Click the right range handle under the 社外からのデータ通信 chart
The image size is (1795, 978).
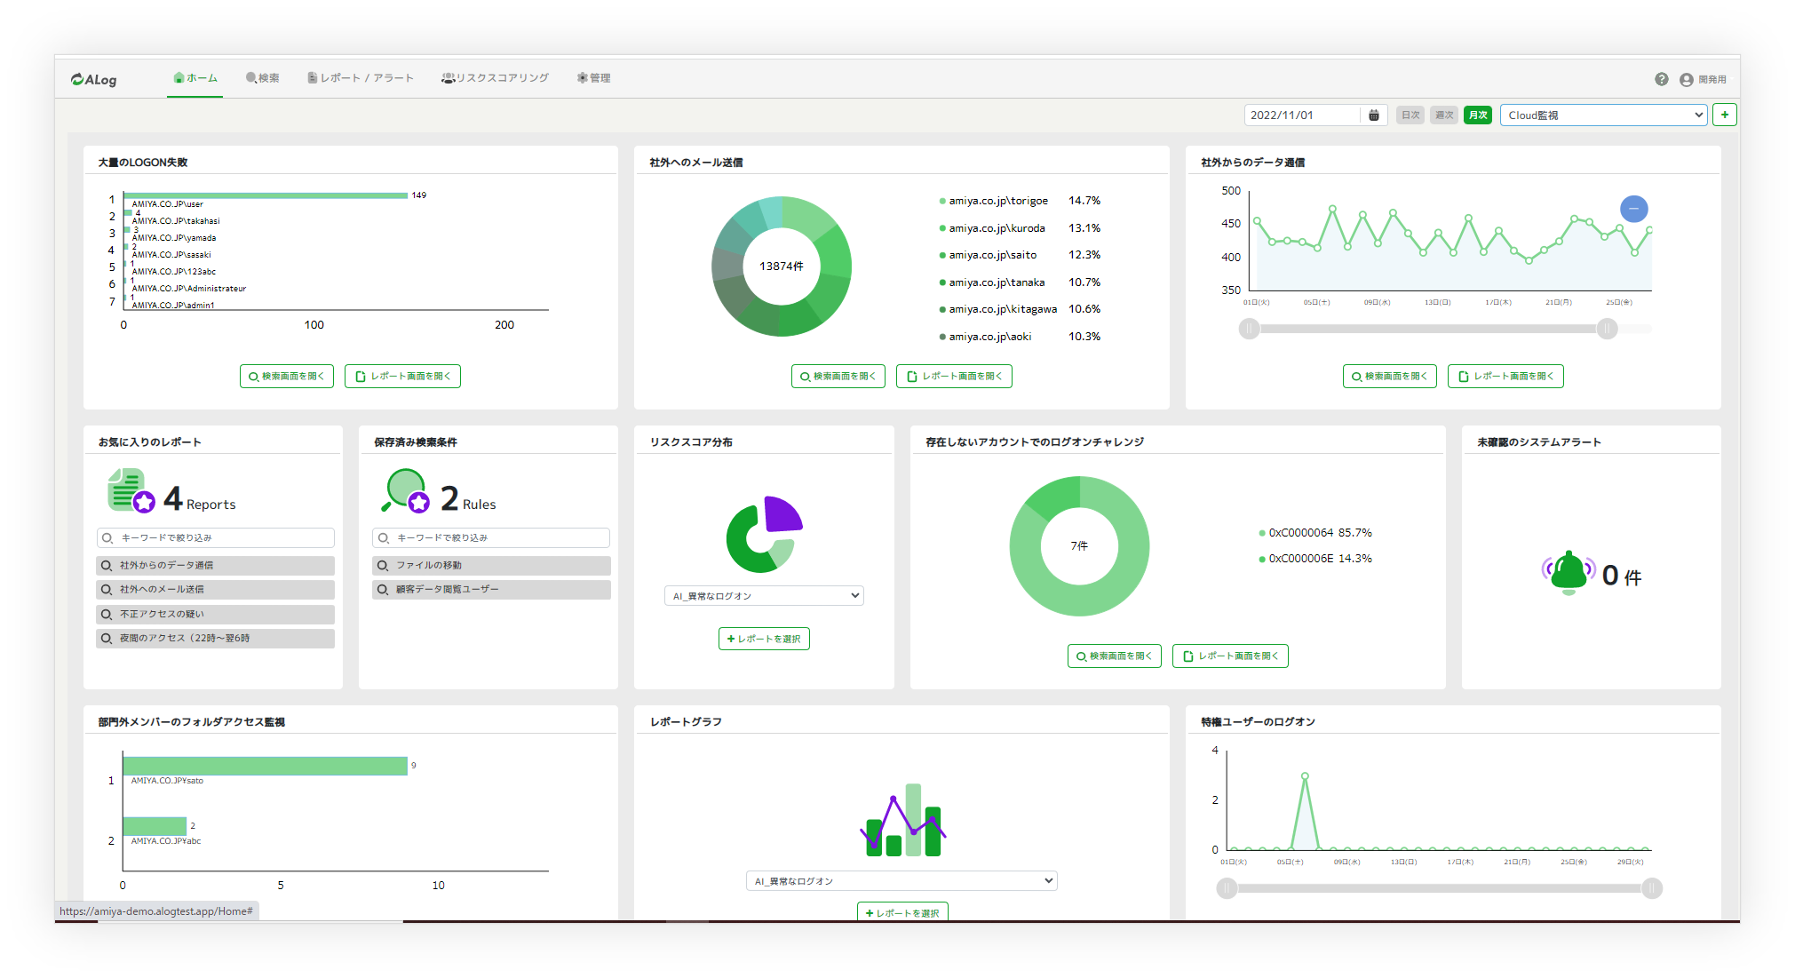pos(1607,330)
